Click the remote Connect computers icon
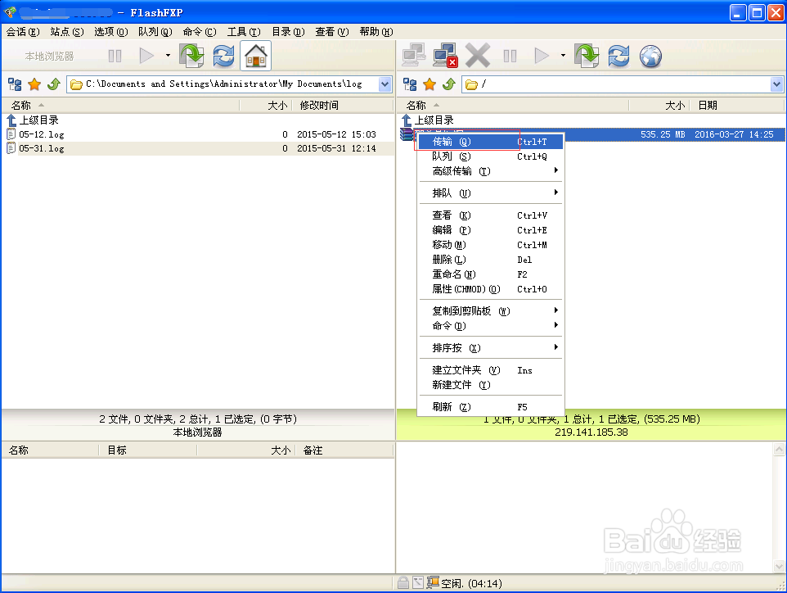This screenshot has width=787, height=593. pos(415,56)
